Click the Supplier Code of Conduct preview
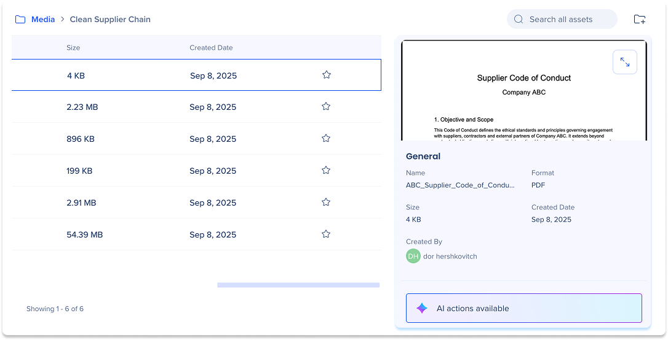The height and width of the screenshot is (340, 668). (523, 98)
